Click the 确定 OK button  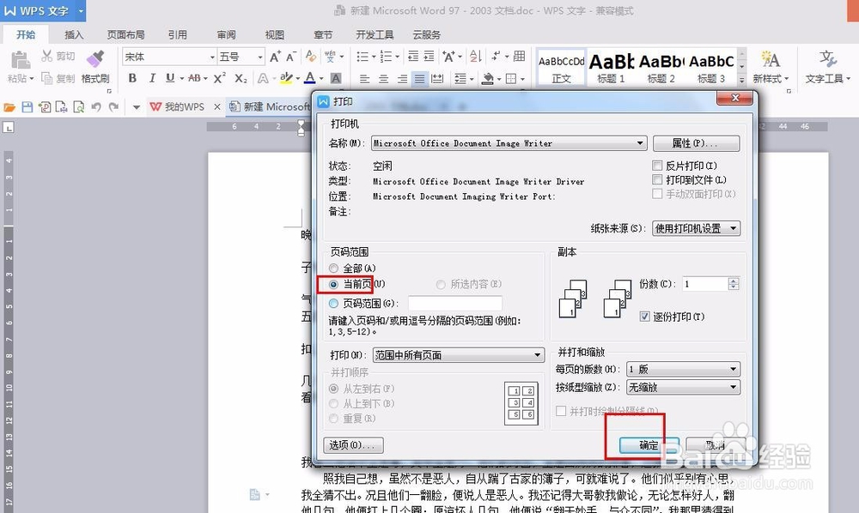[x=649, y=445]
